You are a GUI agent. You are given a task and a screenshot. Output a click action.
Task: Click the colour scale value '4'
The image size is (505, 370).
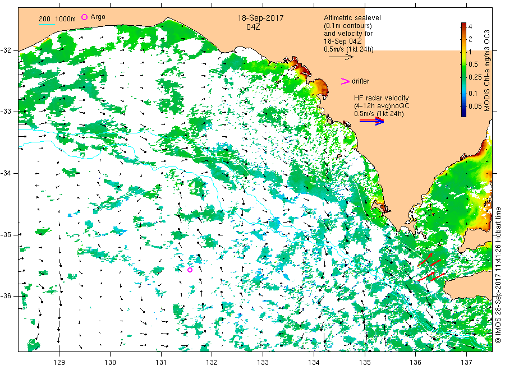coord(471,27)
